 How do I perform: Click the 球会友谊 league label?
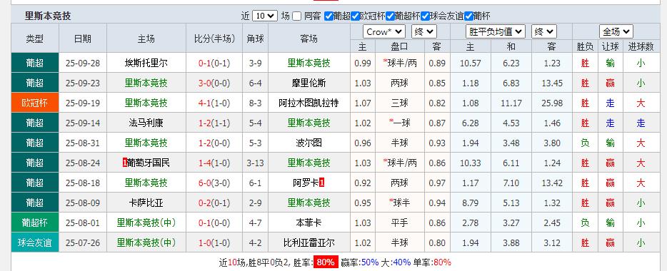pos(35,243)
